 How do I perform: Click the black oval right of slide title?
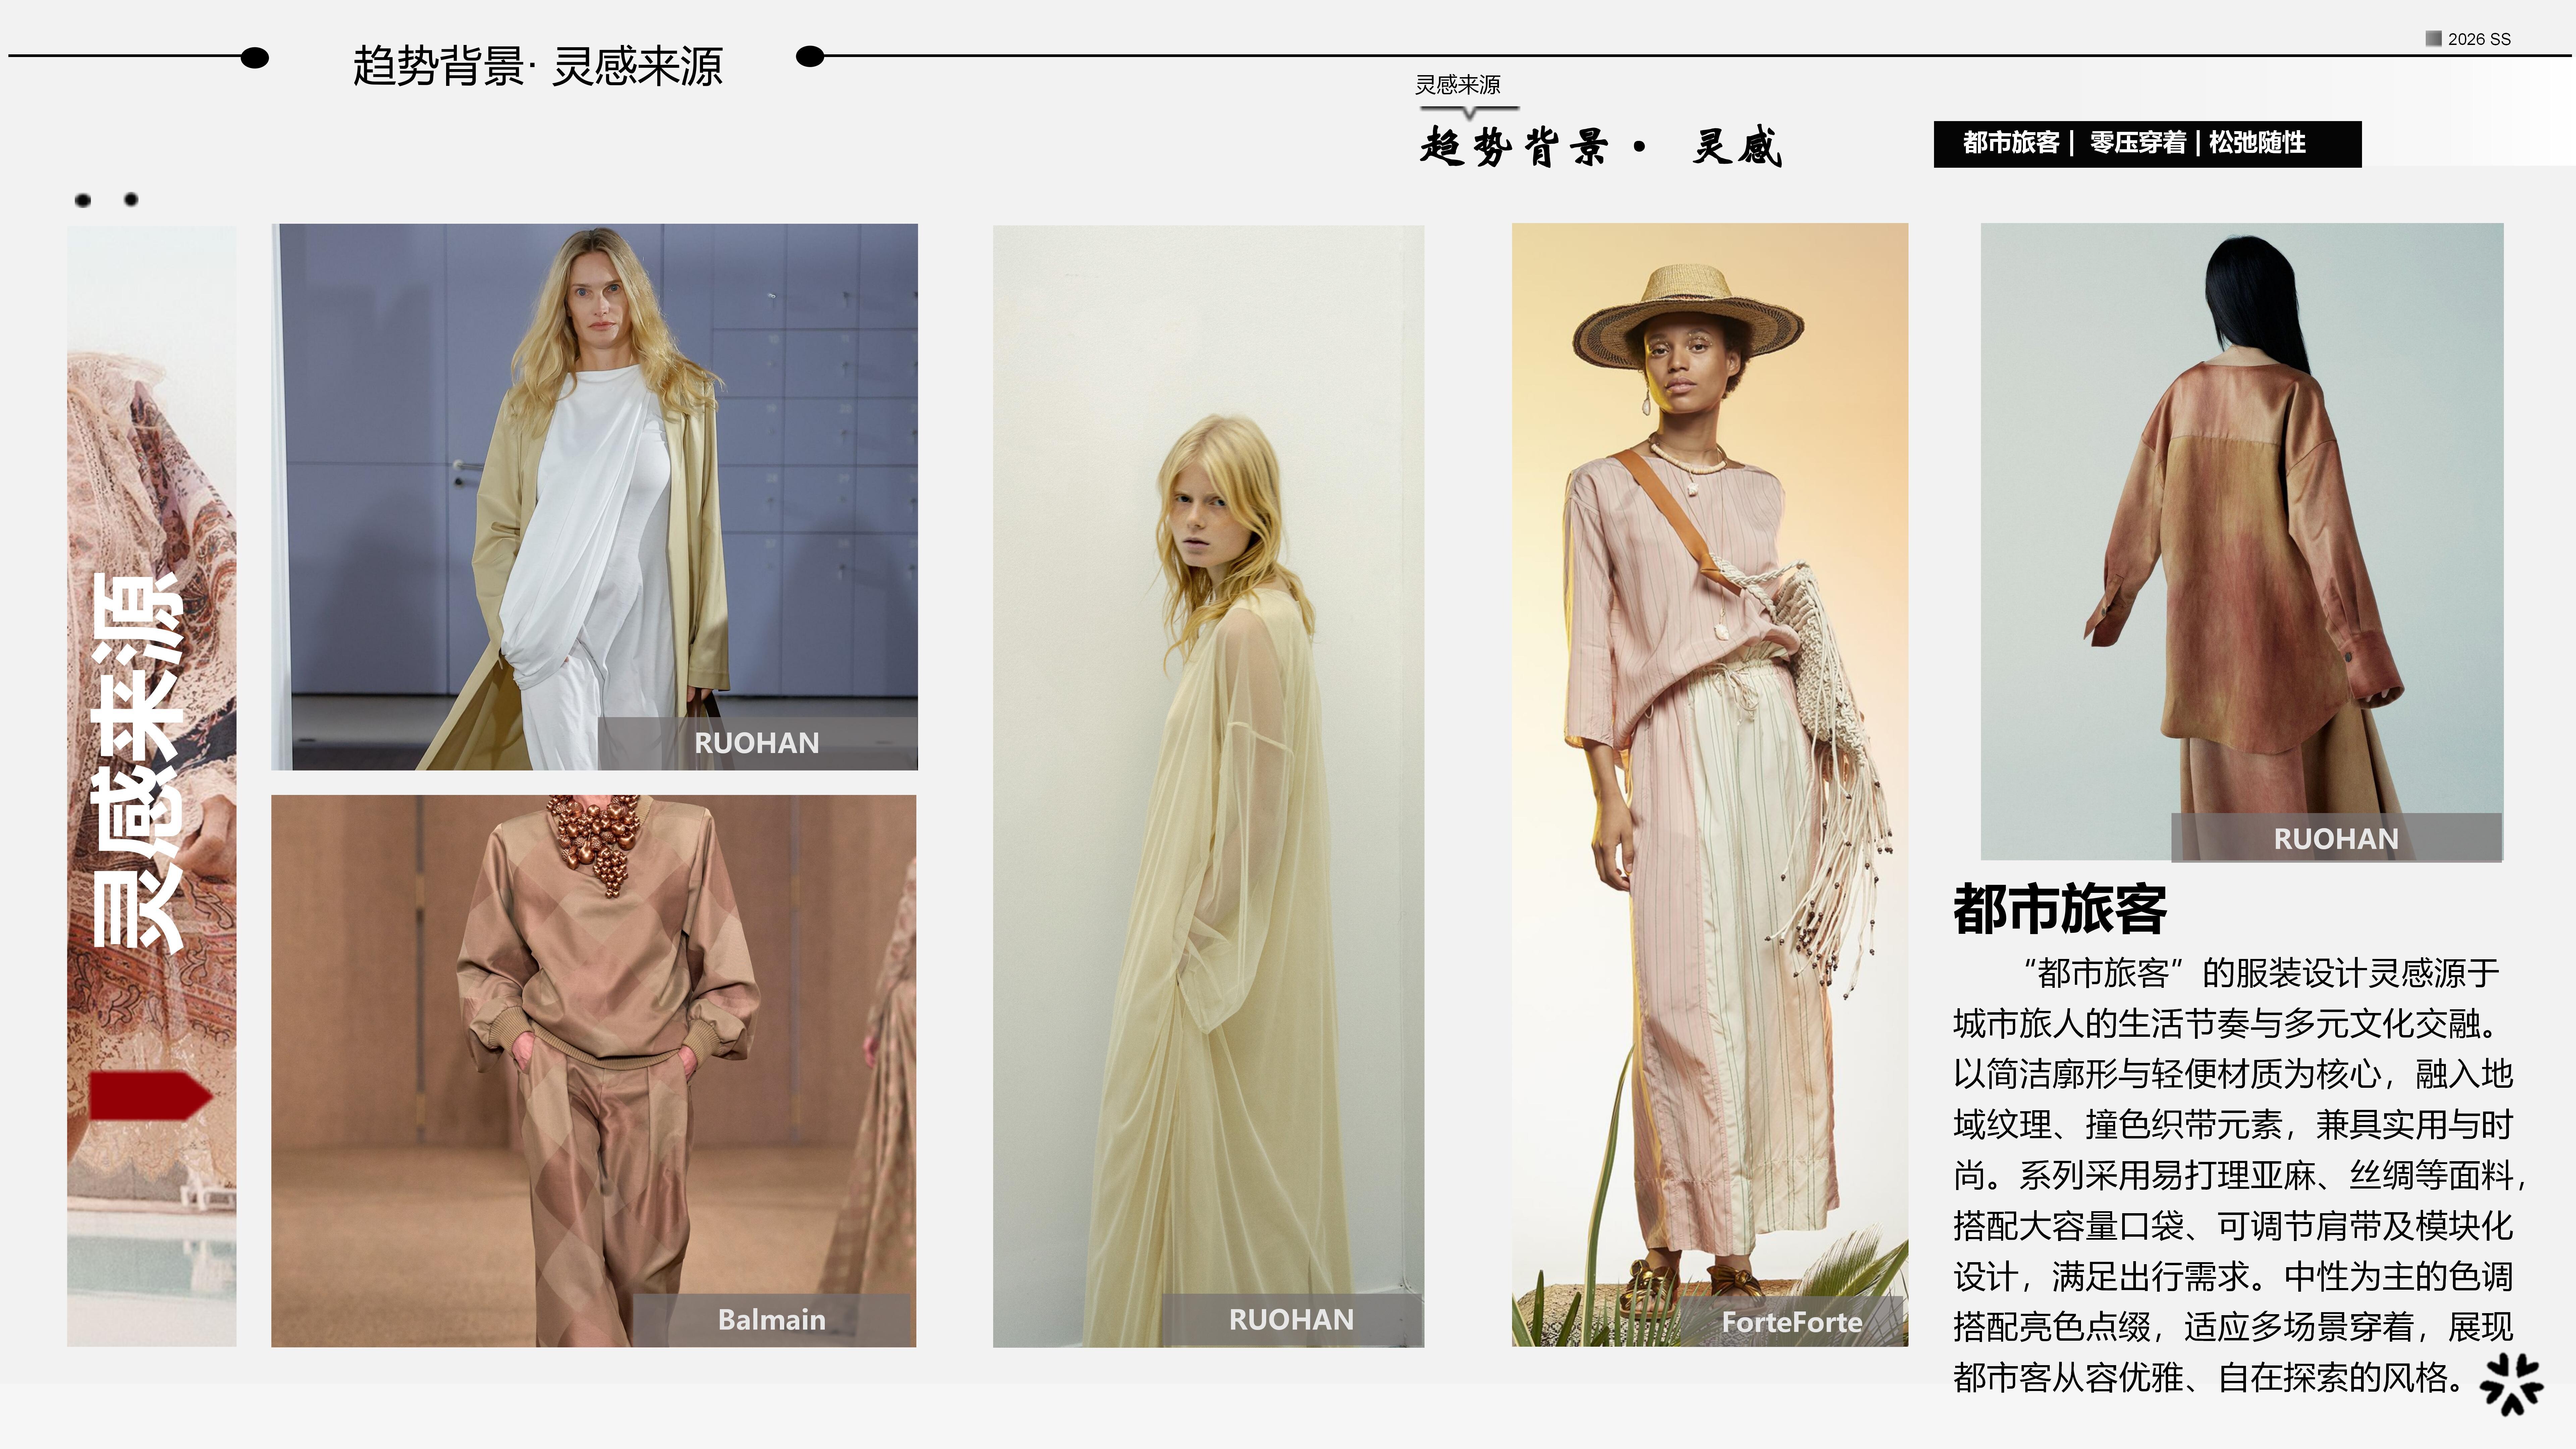point(810,56)
